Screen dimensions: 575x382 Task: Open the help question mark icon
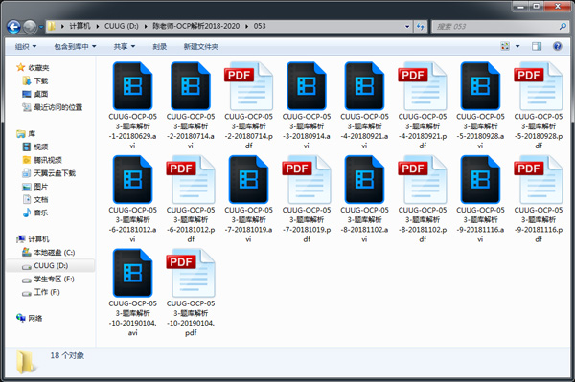(x=557, y=46)
